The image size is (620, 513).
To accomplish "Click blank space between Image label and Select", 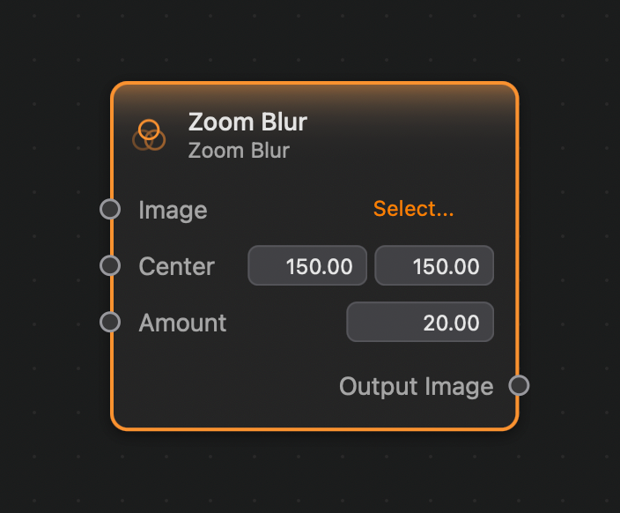I will (x=290, y=210).
